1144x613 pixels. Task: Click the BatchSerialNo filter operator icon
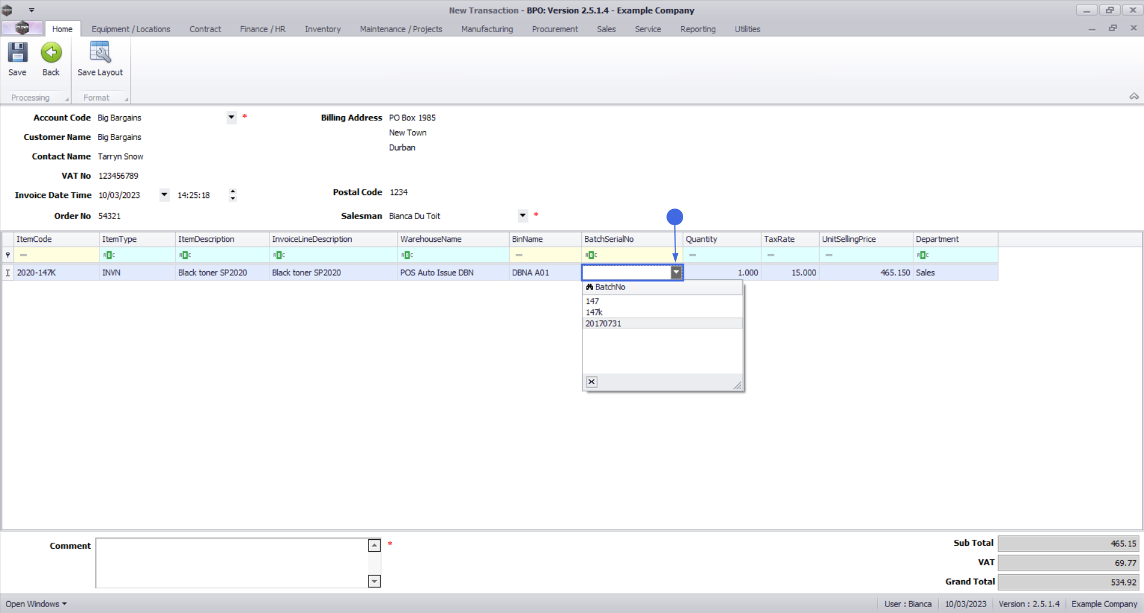click(x=591, y=255)
